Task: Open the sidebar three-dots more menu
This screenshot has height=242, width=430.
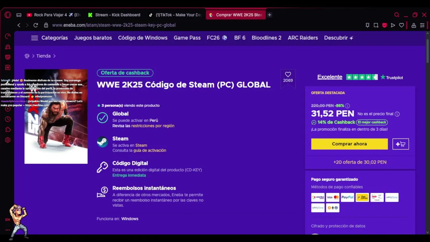Action: [8, 230]
